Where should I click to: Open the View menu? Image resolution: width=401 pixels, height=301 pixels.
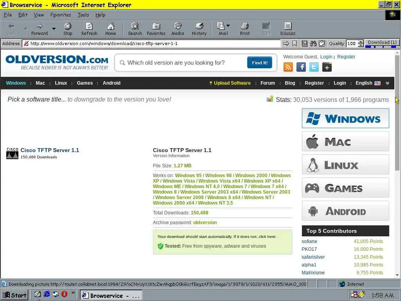click(39, 15)
